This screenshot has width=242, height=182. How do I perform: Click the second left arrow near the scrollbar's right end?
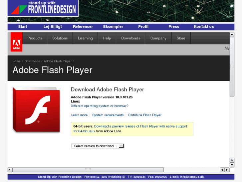(x=222, y=170)
